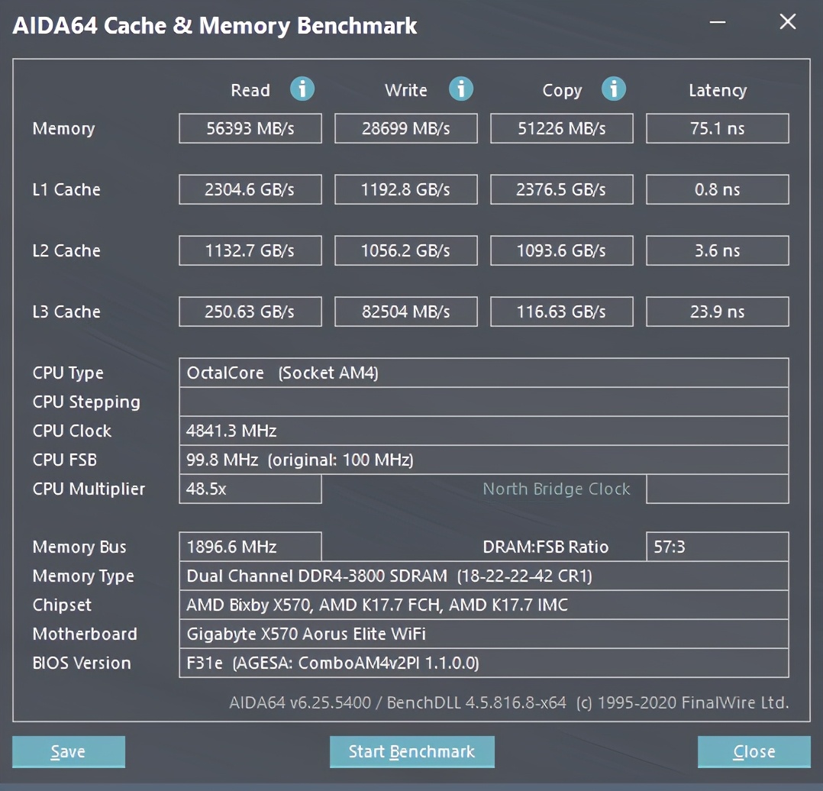Select the Memory Bus frequency field

(x=250, y=546)
